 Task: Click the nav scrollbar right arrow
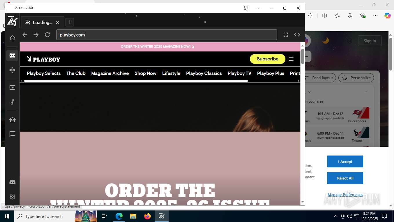[298, 81]
